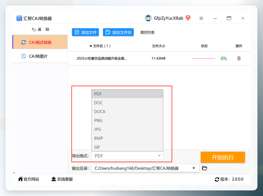Click username GfpZyYucX8ab
The image size is (263, 196).
pyautogui.click(x=168, y=18)
